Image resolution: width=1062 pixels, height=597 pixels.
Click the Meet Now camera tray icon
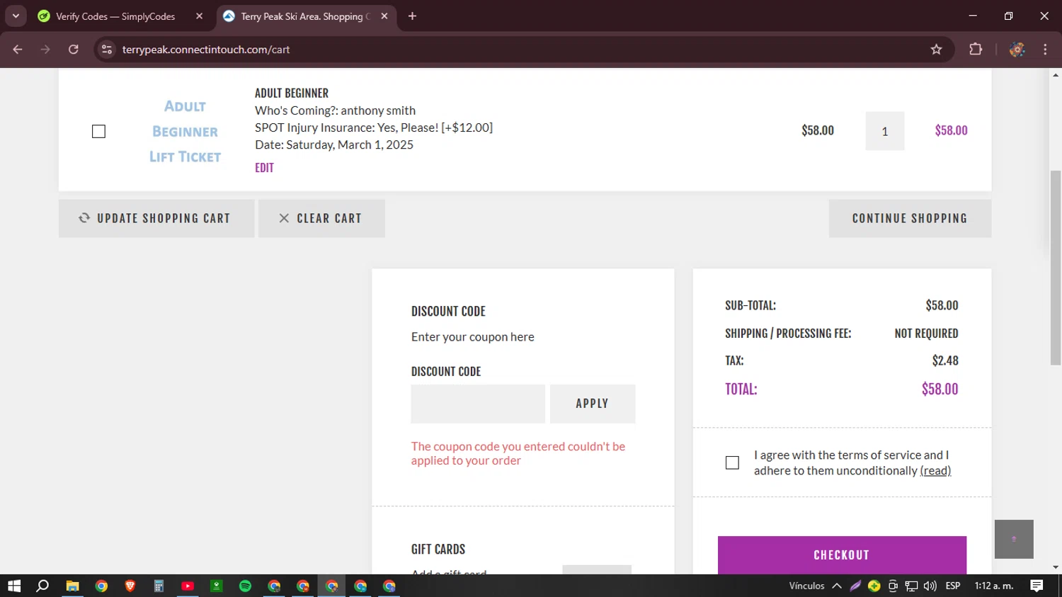pos(893,586)
